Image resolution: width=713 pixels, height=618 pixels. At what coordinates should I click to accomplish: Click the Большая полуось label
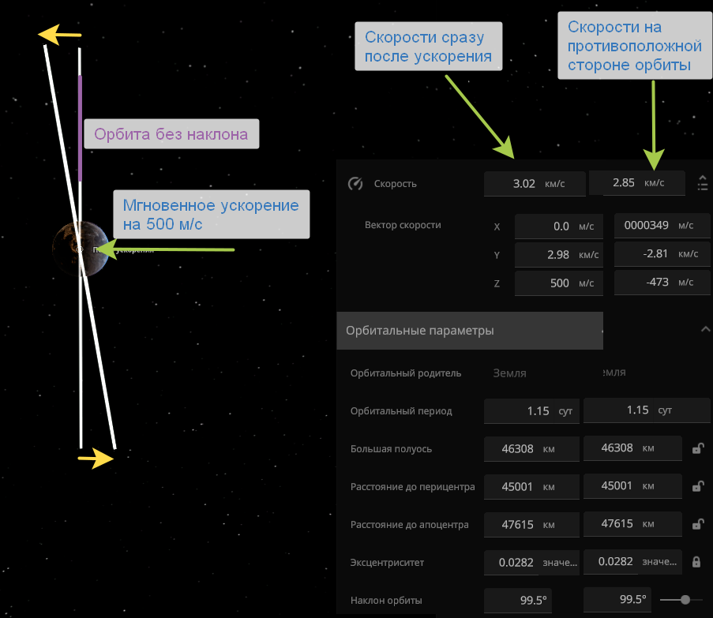tap(391, 449)
